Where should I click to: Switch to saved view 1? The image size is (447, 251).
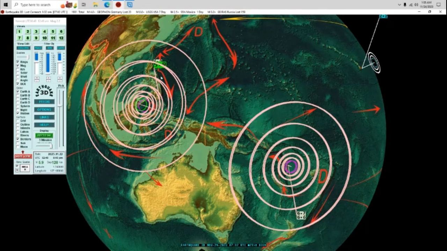click(20, 32)
